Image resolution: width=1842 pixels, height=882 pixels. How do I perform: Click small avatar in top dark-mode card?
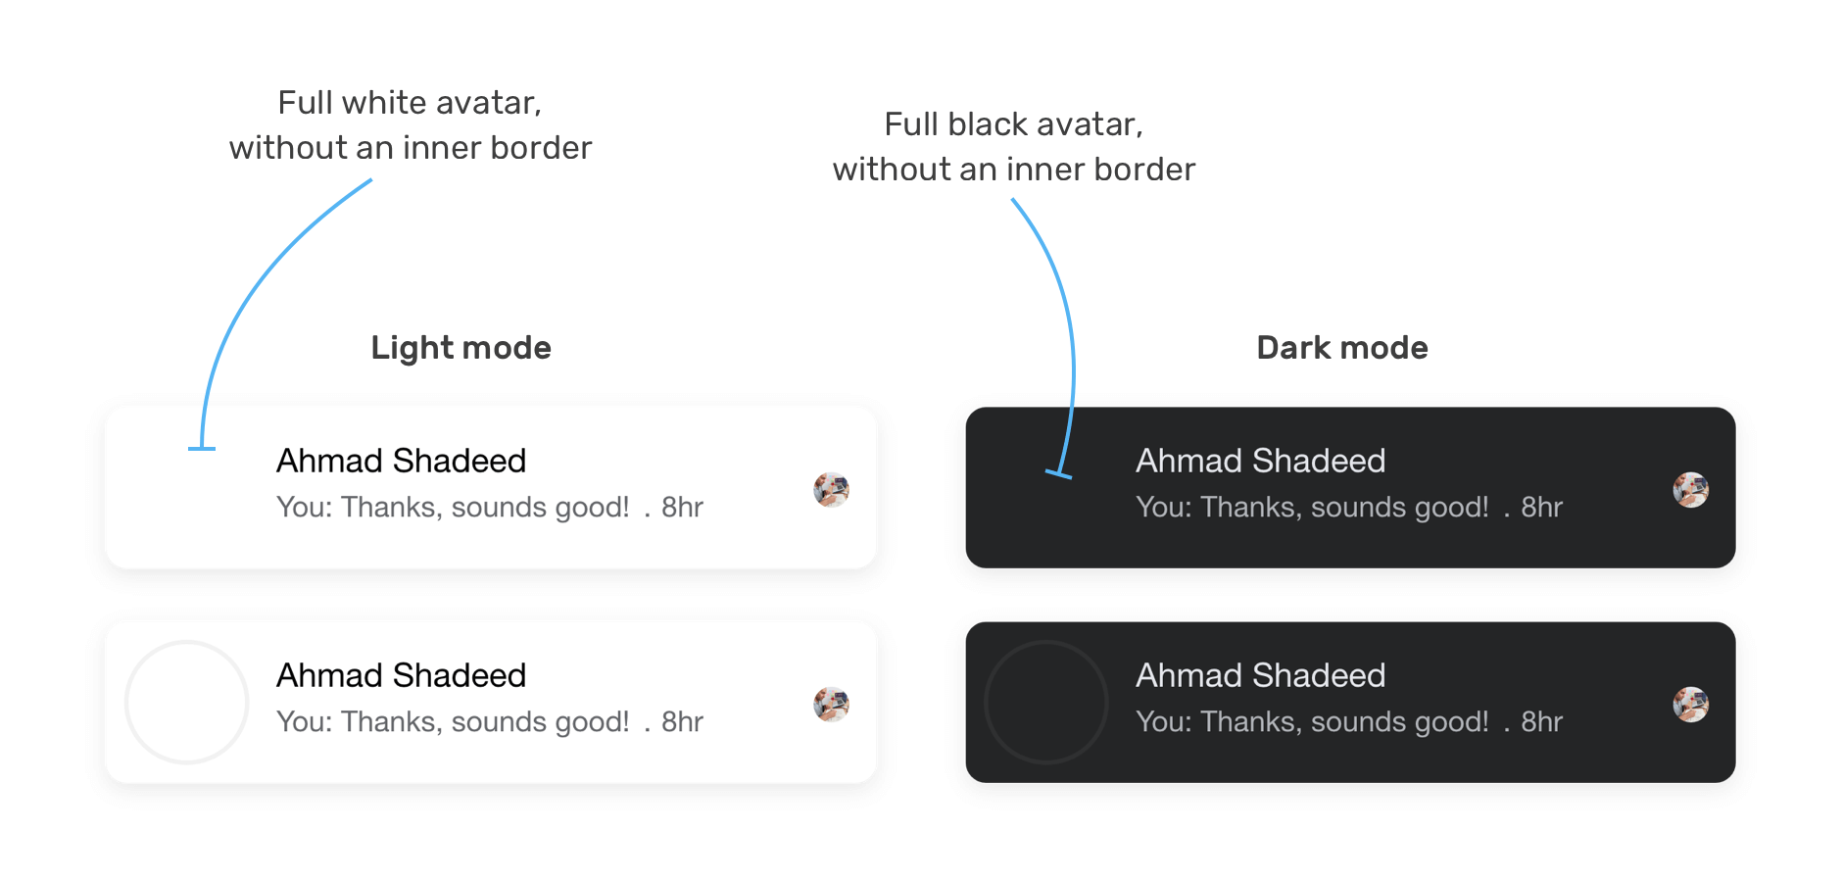[1690, 489]
